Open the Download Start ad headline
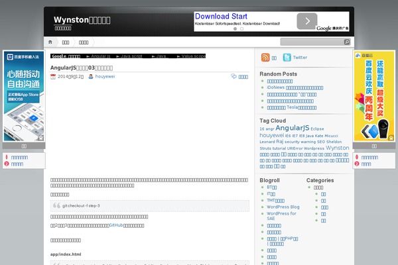 point(221,17)
